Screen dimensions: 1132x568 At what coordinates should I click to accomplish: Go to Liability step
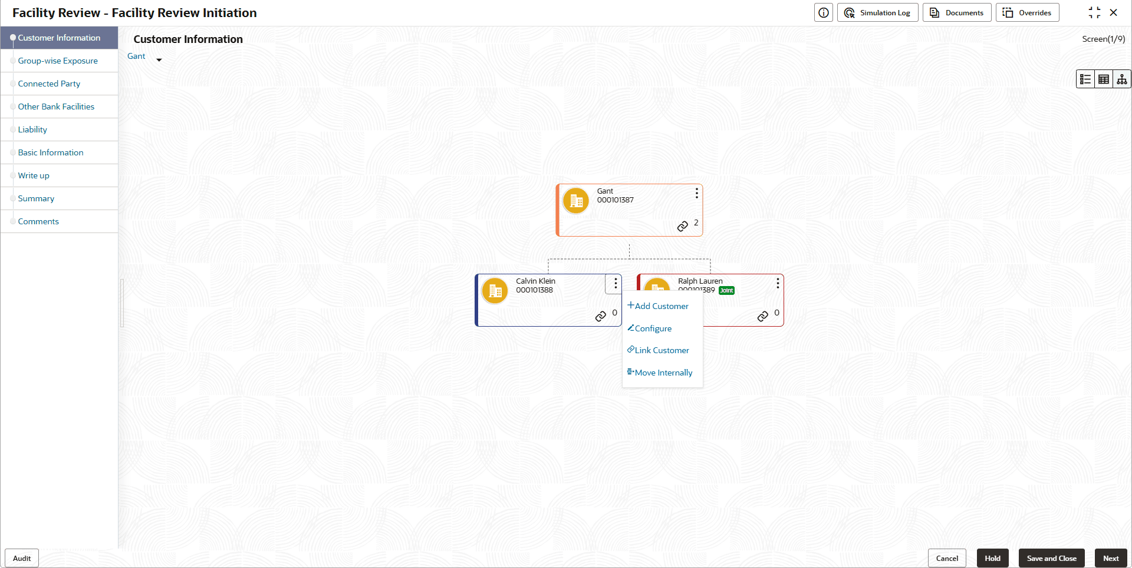coord(59,129)
